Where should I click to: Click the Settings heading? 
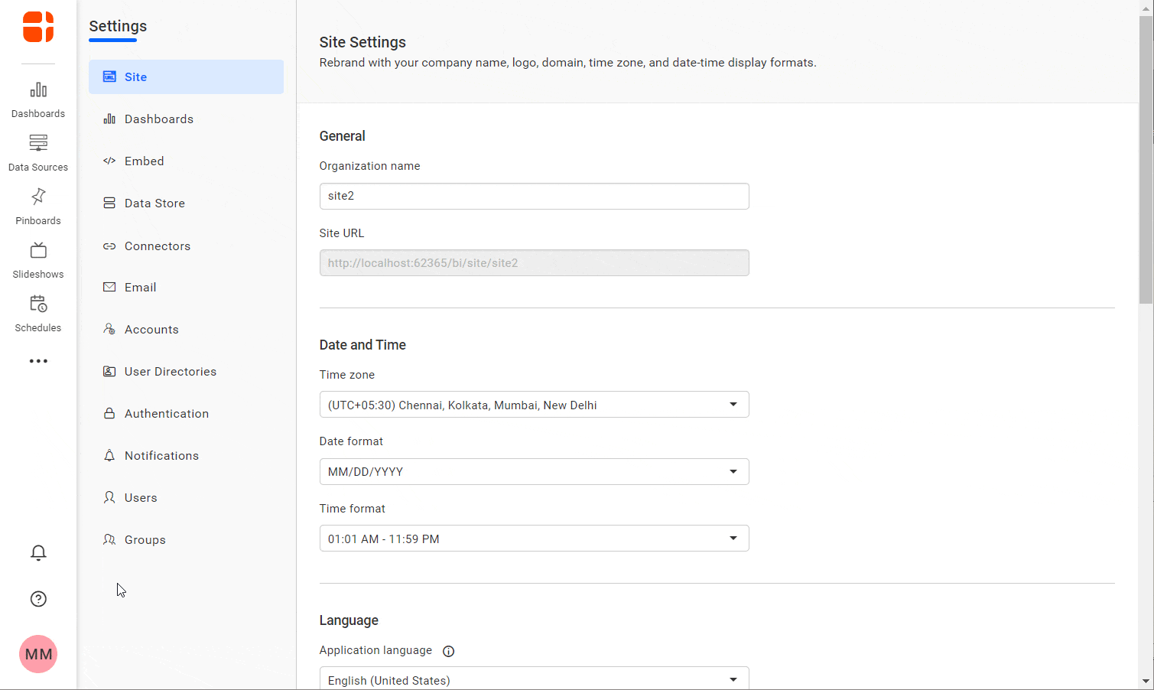(x=118, y=26)
